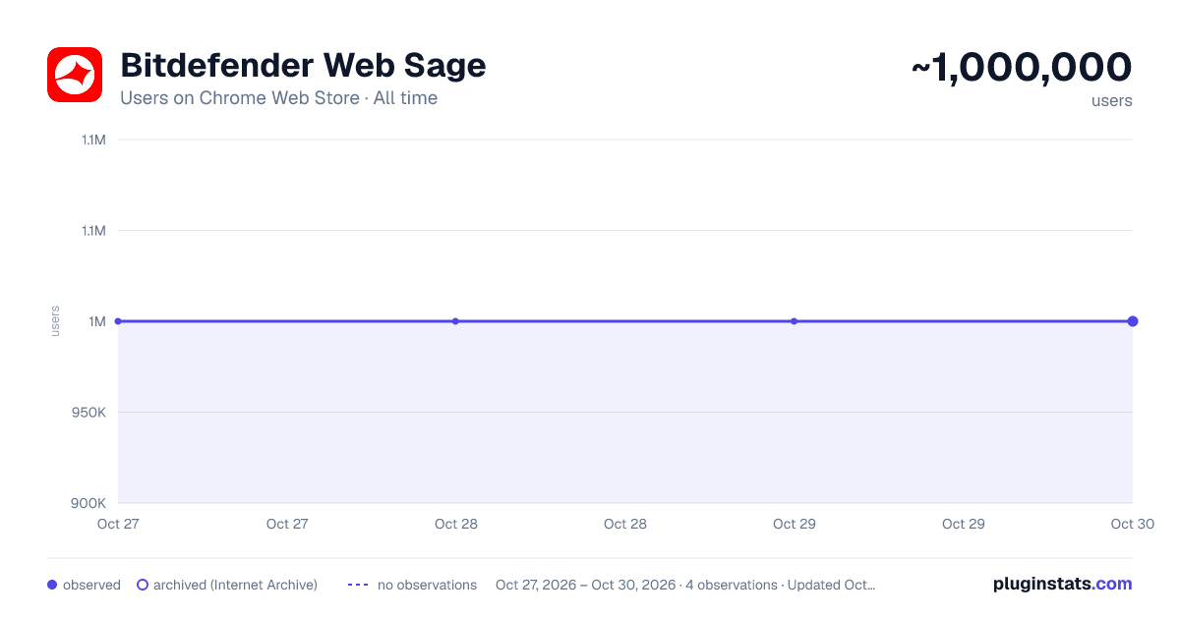
Task: Click the vertical users axis title
Action: (x=55, y=321)
